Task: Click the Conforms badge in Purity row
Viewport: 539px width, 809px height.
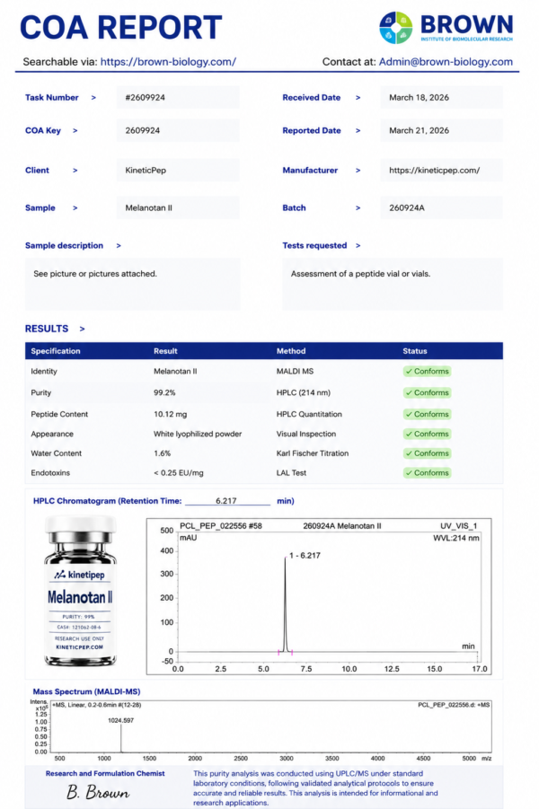Action: (x=427, y=392)
